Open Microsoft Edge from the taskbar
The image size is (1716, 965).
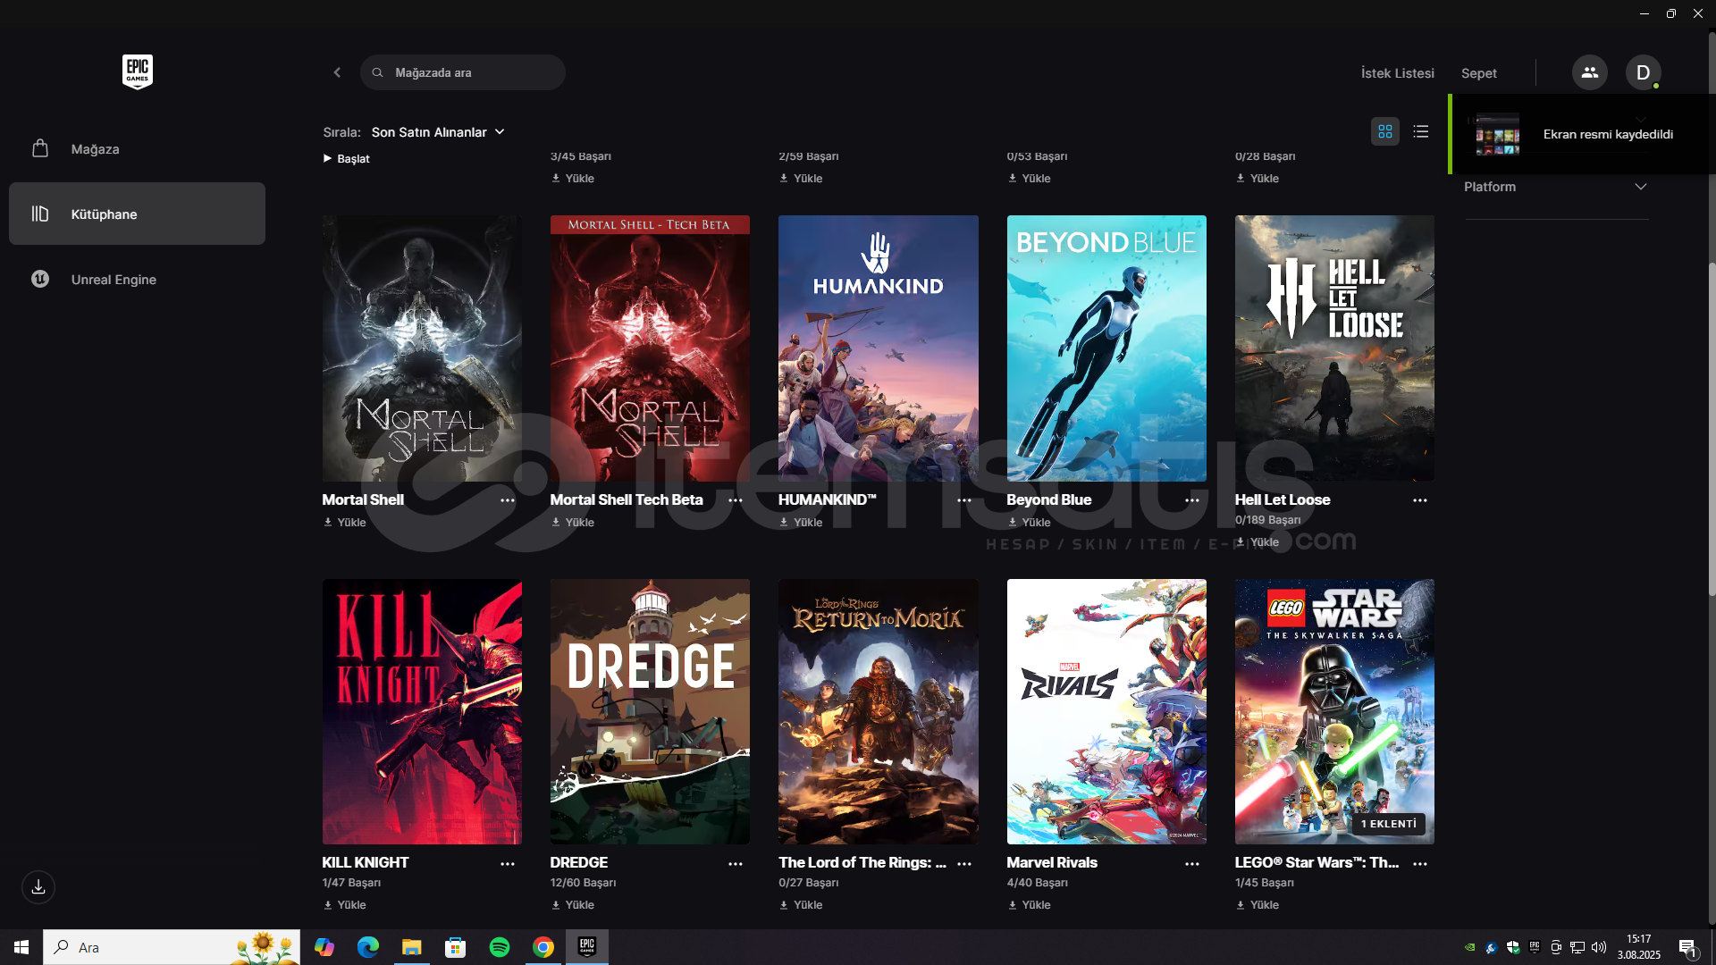367,947
